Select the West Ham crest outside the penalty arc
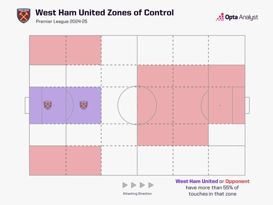The image size is (273, 205). click(84, 105)
